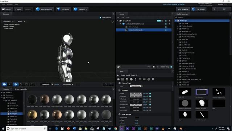Select the Scale tool in preview toolbar
The image size is (232, 131).
coord(26,84)
